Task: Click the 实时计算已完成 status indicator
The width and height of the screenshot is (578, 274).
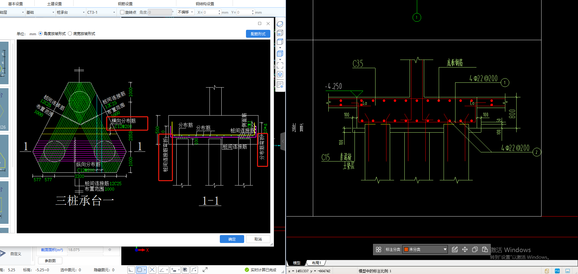Action: point(261,270)
